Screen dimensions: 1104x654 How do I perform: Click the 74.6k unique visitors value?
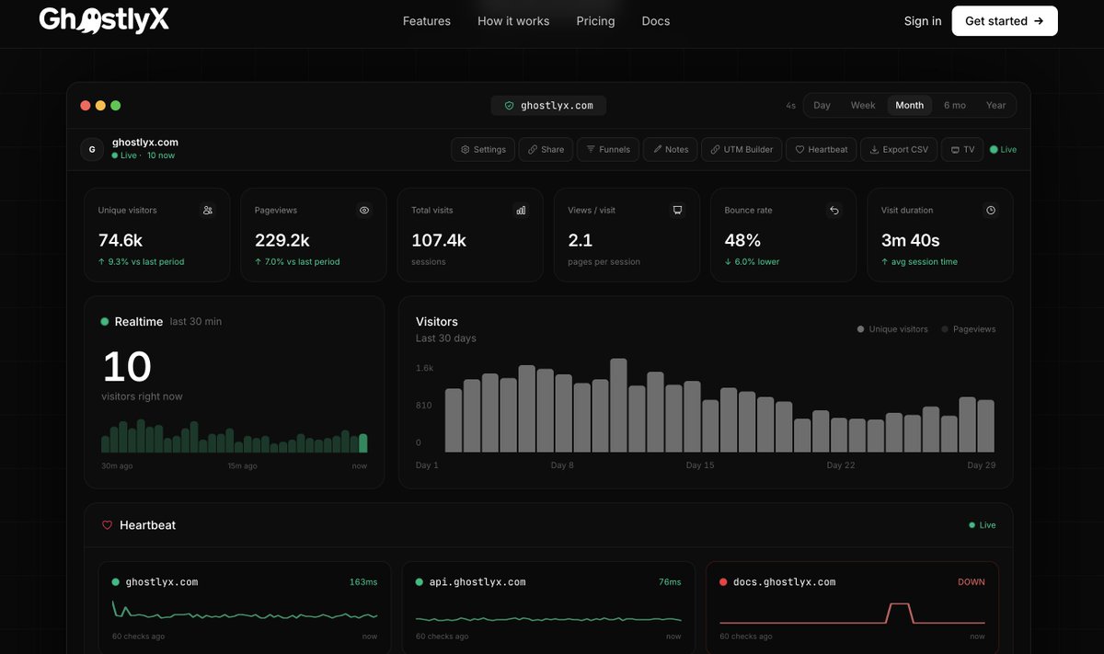coord(121,241)
